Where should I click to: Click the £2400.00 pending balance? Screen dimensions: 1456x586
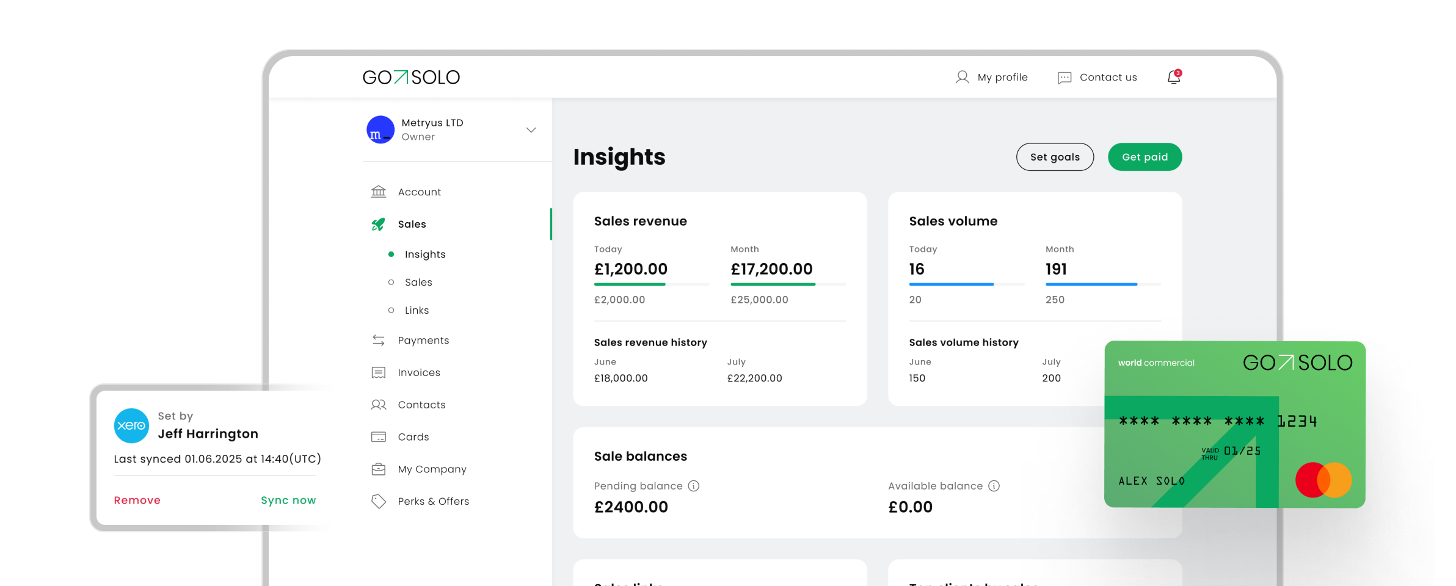click(631, 507)
